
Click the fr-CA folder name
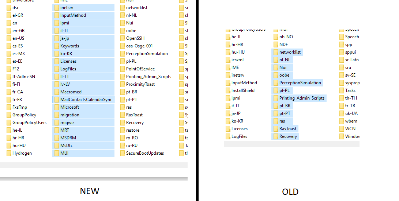coord(18,92)
